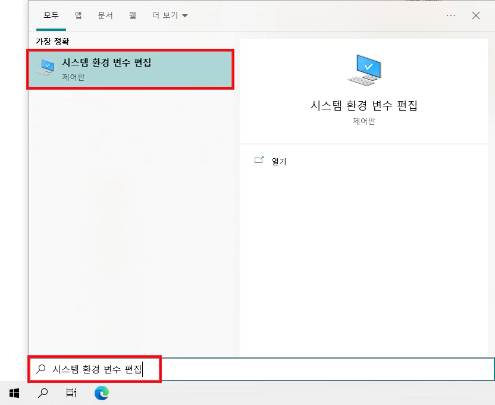Open the ellipsis options menu
495x405 pixels.
tap(451, 15)
